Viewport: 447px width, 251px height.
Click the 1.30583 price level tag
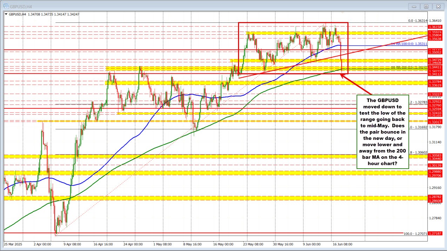pyautogui.click(x=435, y=155)
